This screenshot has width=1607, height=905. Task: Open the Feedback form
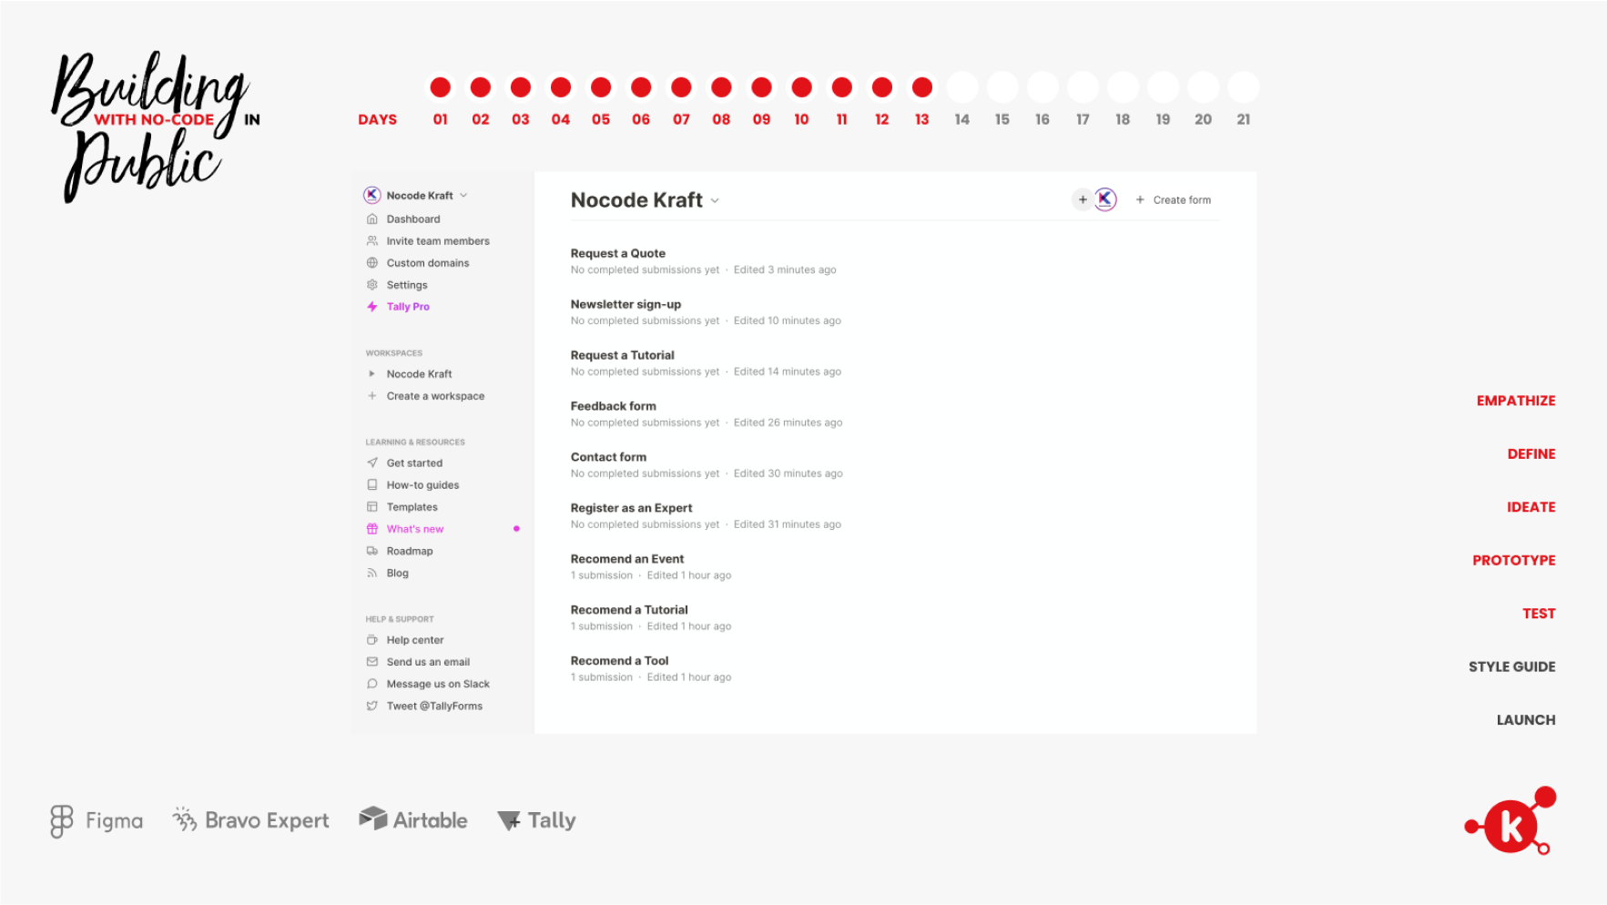[614, 406]
